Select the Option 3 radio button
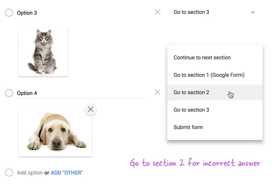Viewport: 275px width, 186px height. coord(9,13)
